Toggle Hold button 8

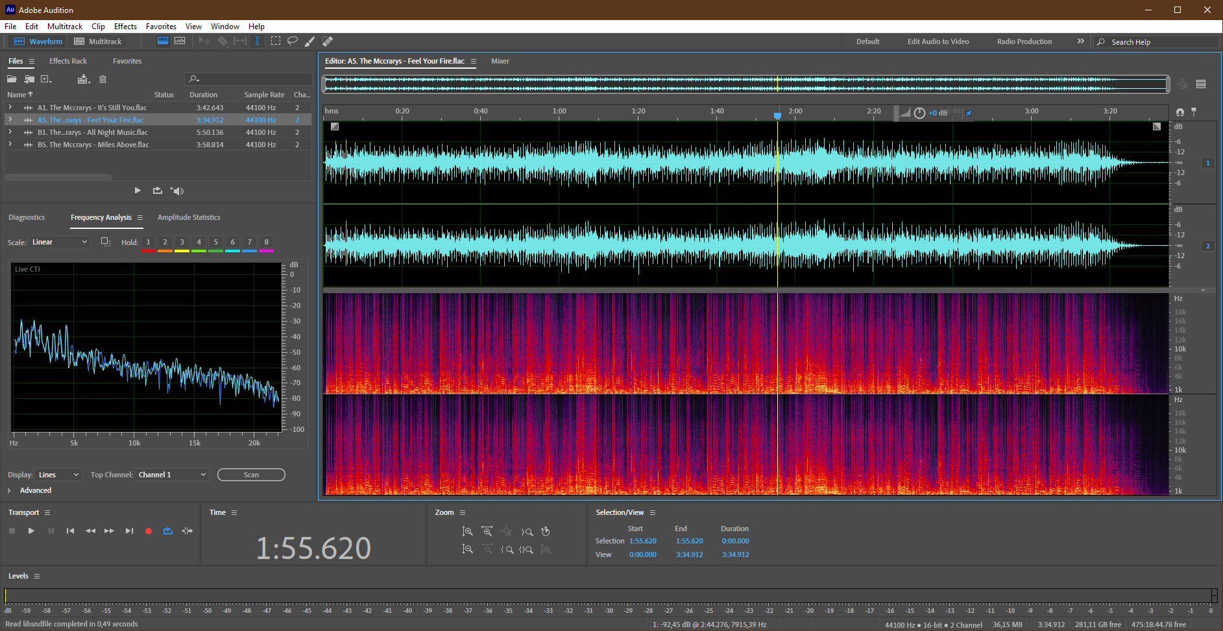coord(266,243)
